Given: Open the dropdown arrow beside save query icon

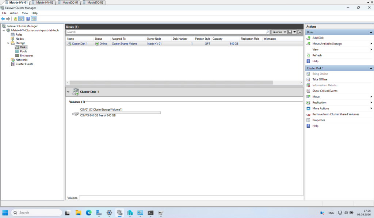Looking at the screenshot, I should (x=295, y=32).
